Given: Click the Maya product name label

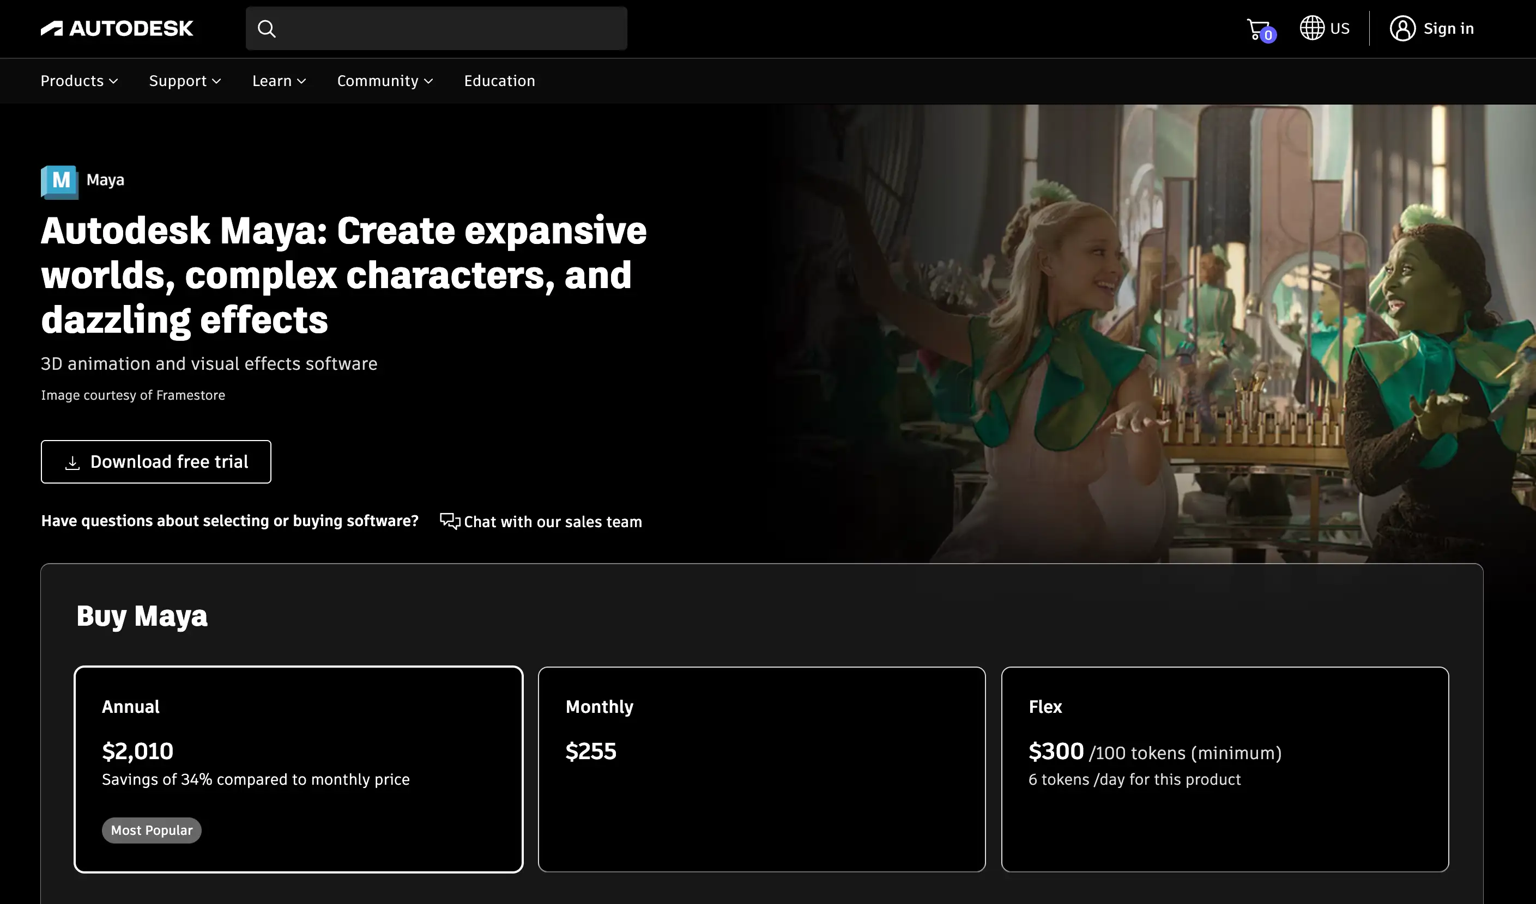Looking at the screenshot, I should [105, 180].
